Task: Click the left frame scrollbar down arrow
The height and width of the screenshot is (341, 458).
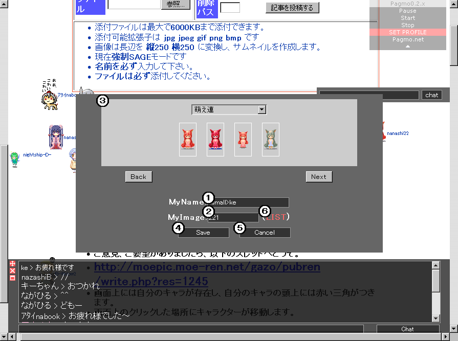Action: (4, 336)
